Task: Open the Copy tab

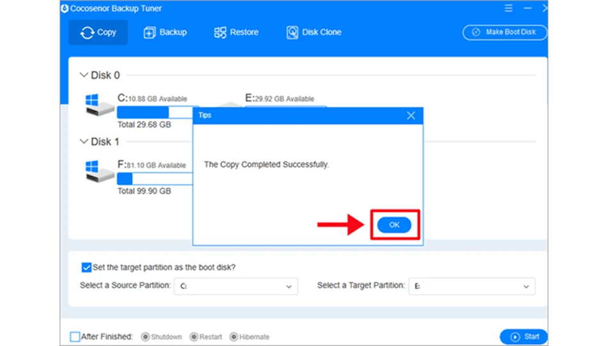Action: point(98,32)
